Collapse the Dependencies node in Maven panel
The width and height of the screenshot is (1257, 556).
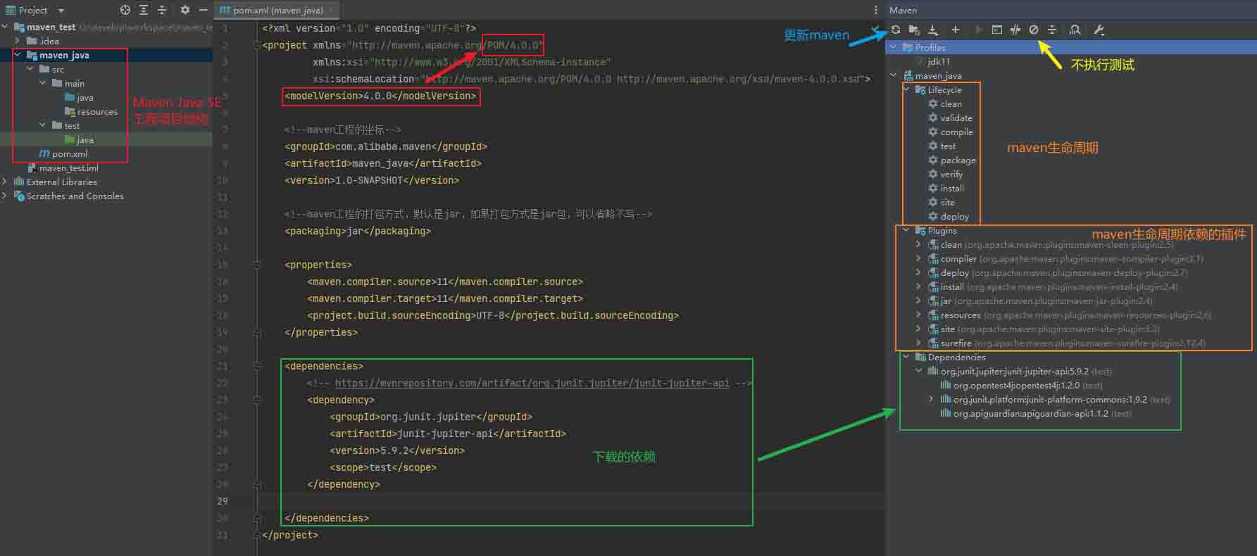point(906,357)
